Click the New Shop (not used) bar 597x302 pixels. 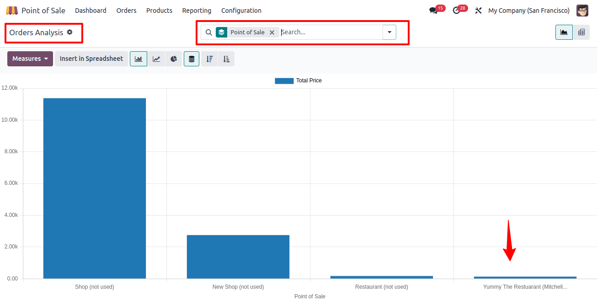[238, 257]
